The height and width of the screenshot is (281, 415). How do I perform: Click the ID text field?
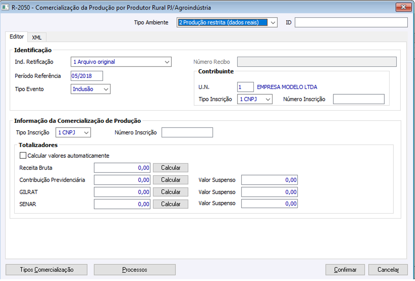click(x=351, y=22)
